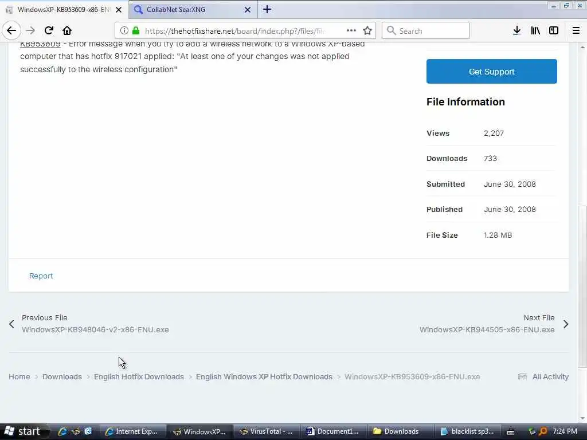The width and height of the screenshot is (587, 440).
Task: Open the Home breadcrumb link
Action: [x=19, y=377]
